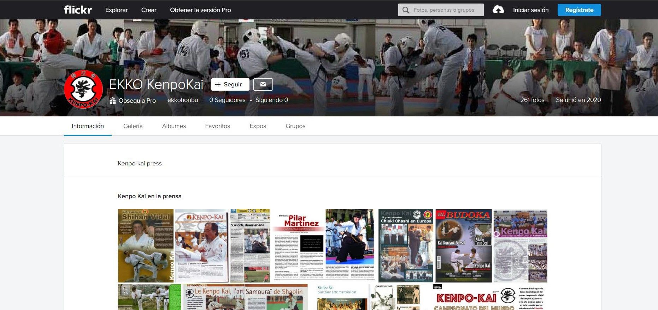Screen dimensions: 658x310
Task: Click Obtener la versión Pro
Action: pos(200,10)
